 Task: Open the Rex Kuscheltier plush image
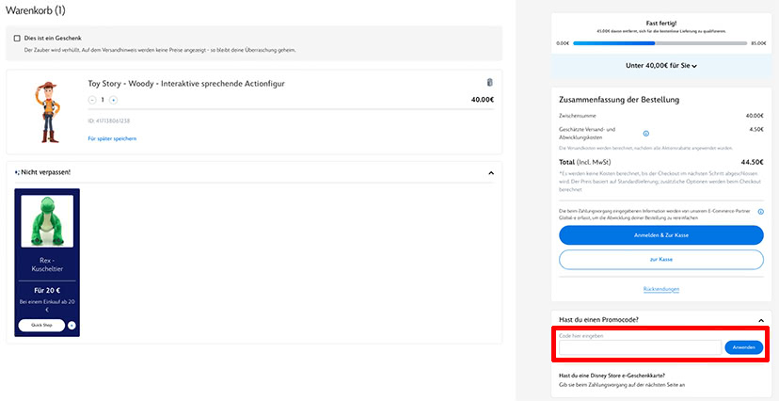point(47,221)
